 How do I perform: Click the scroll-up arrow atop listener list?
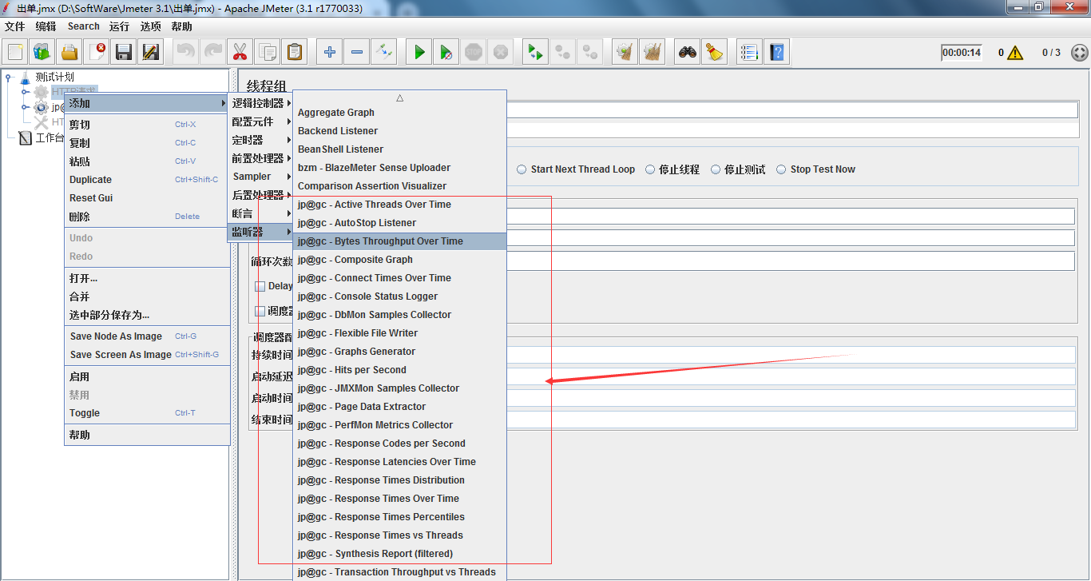click(399, 97)
